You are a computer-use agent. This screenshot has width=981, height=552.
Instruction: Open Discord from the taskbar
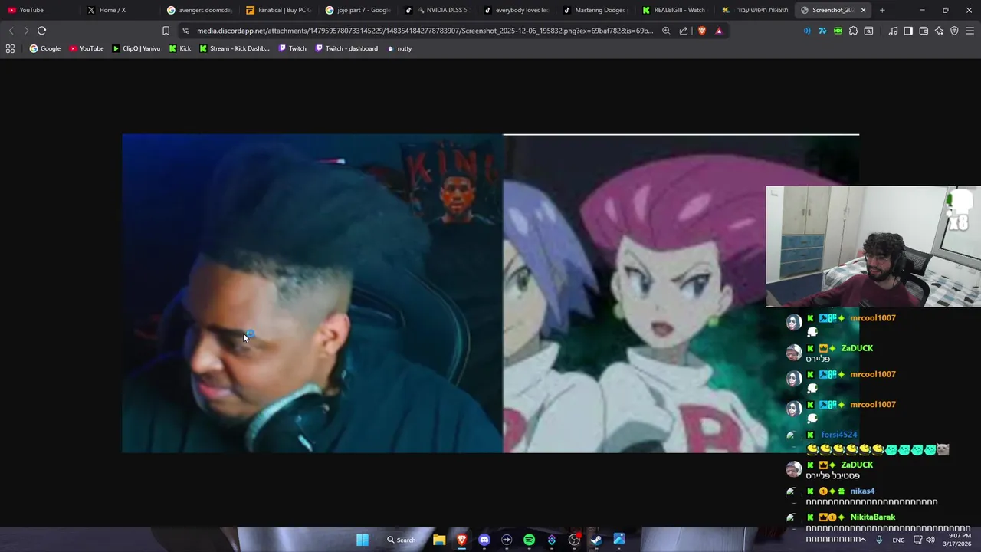(x=484, y=540)
